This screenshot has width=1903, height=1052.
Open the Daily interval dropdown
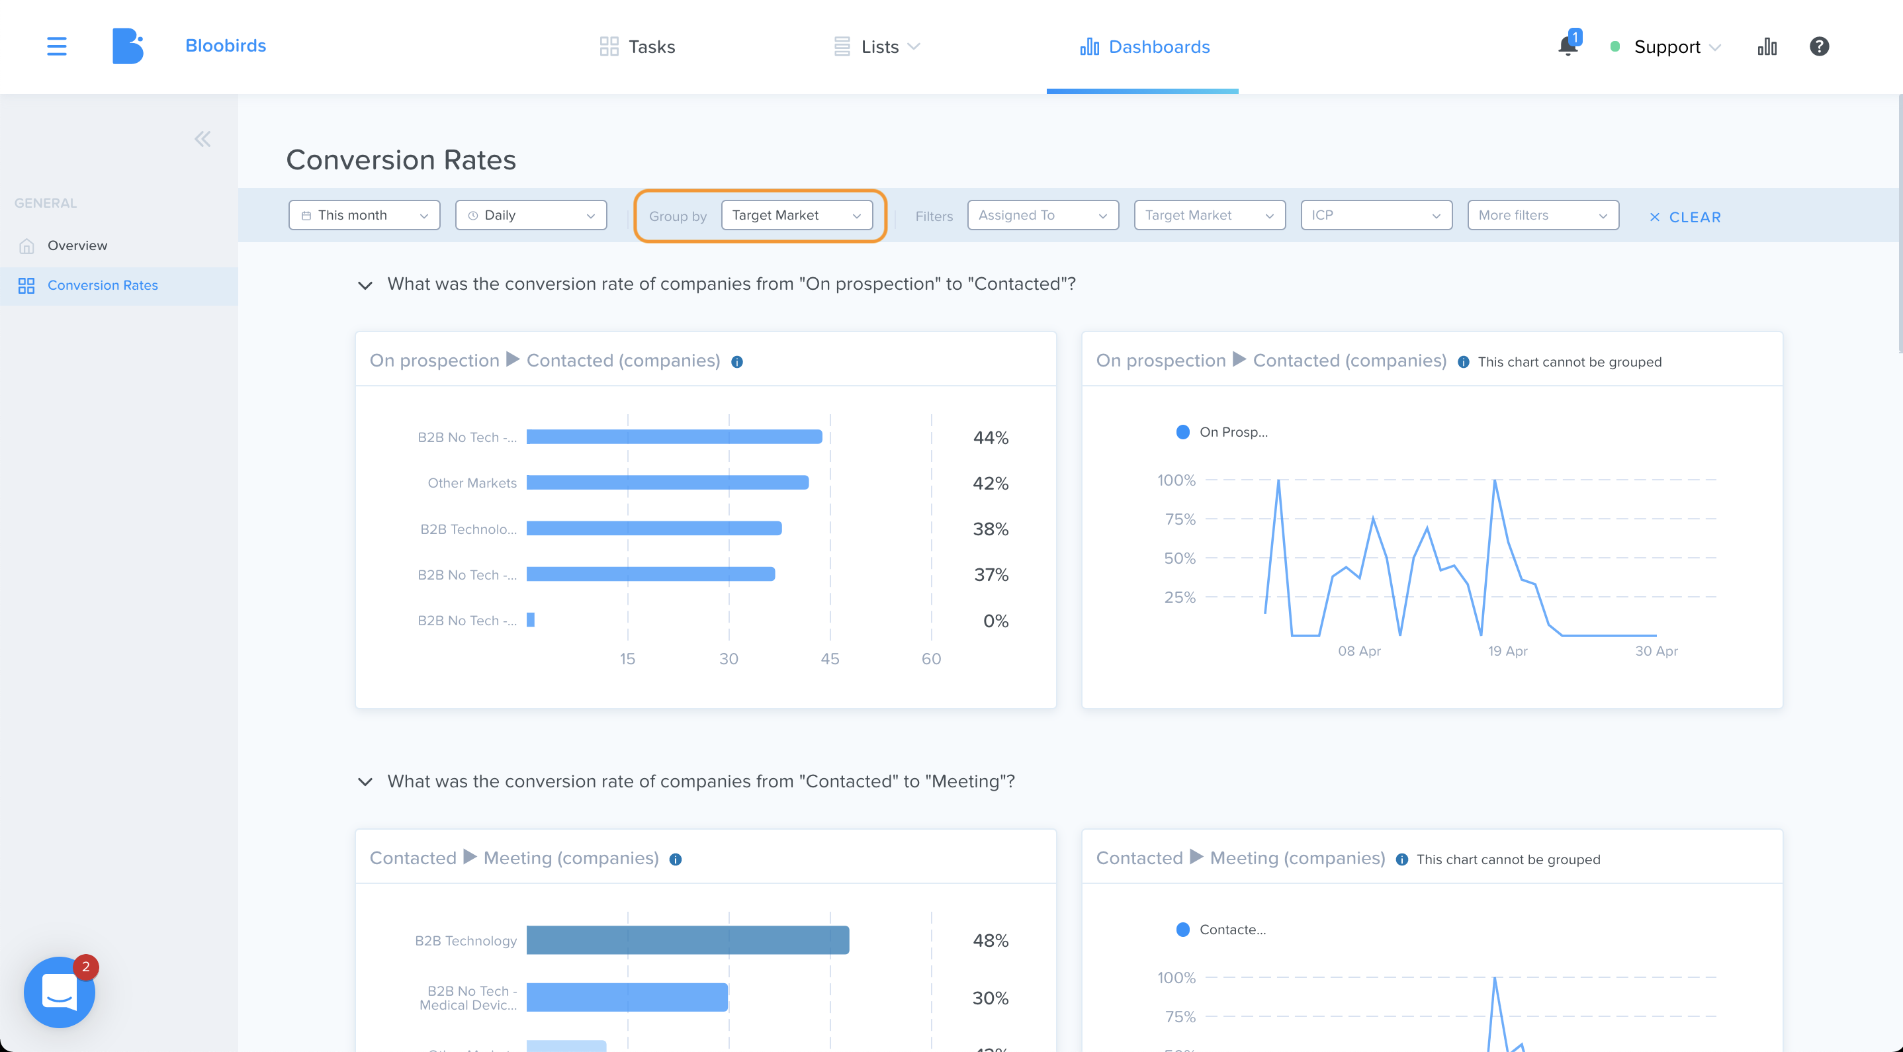pos(531,215)
